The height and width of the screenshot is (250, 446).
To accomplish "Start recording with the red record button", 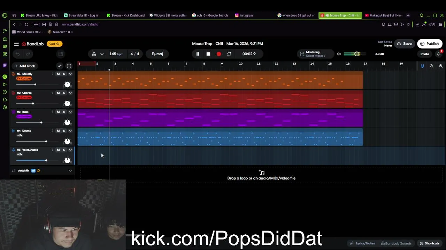I will 219,54.
